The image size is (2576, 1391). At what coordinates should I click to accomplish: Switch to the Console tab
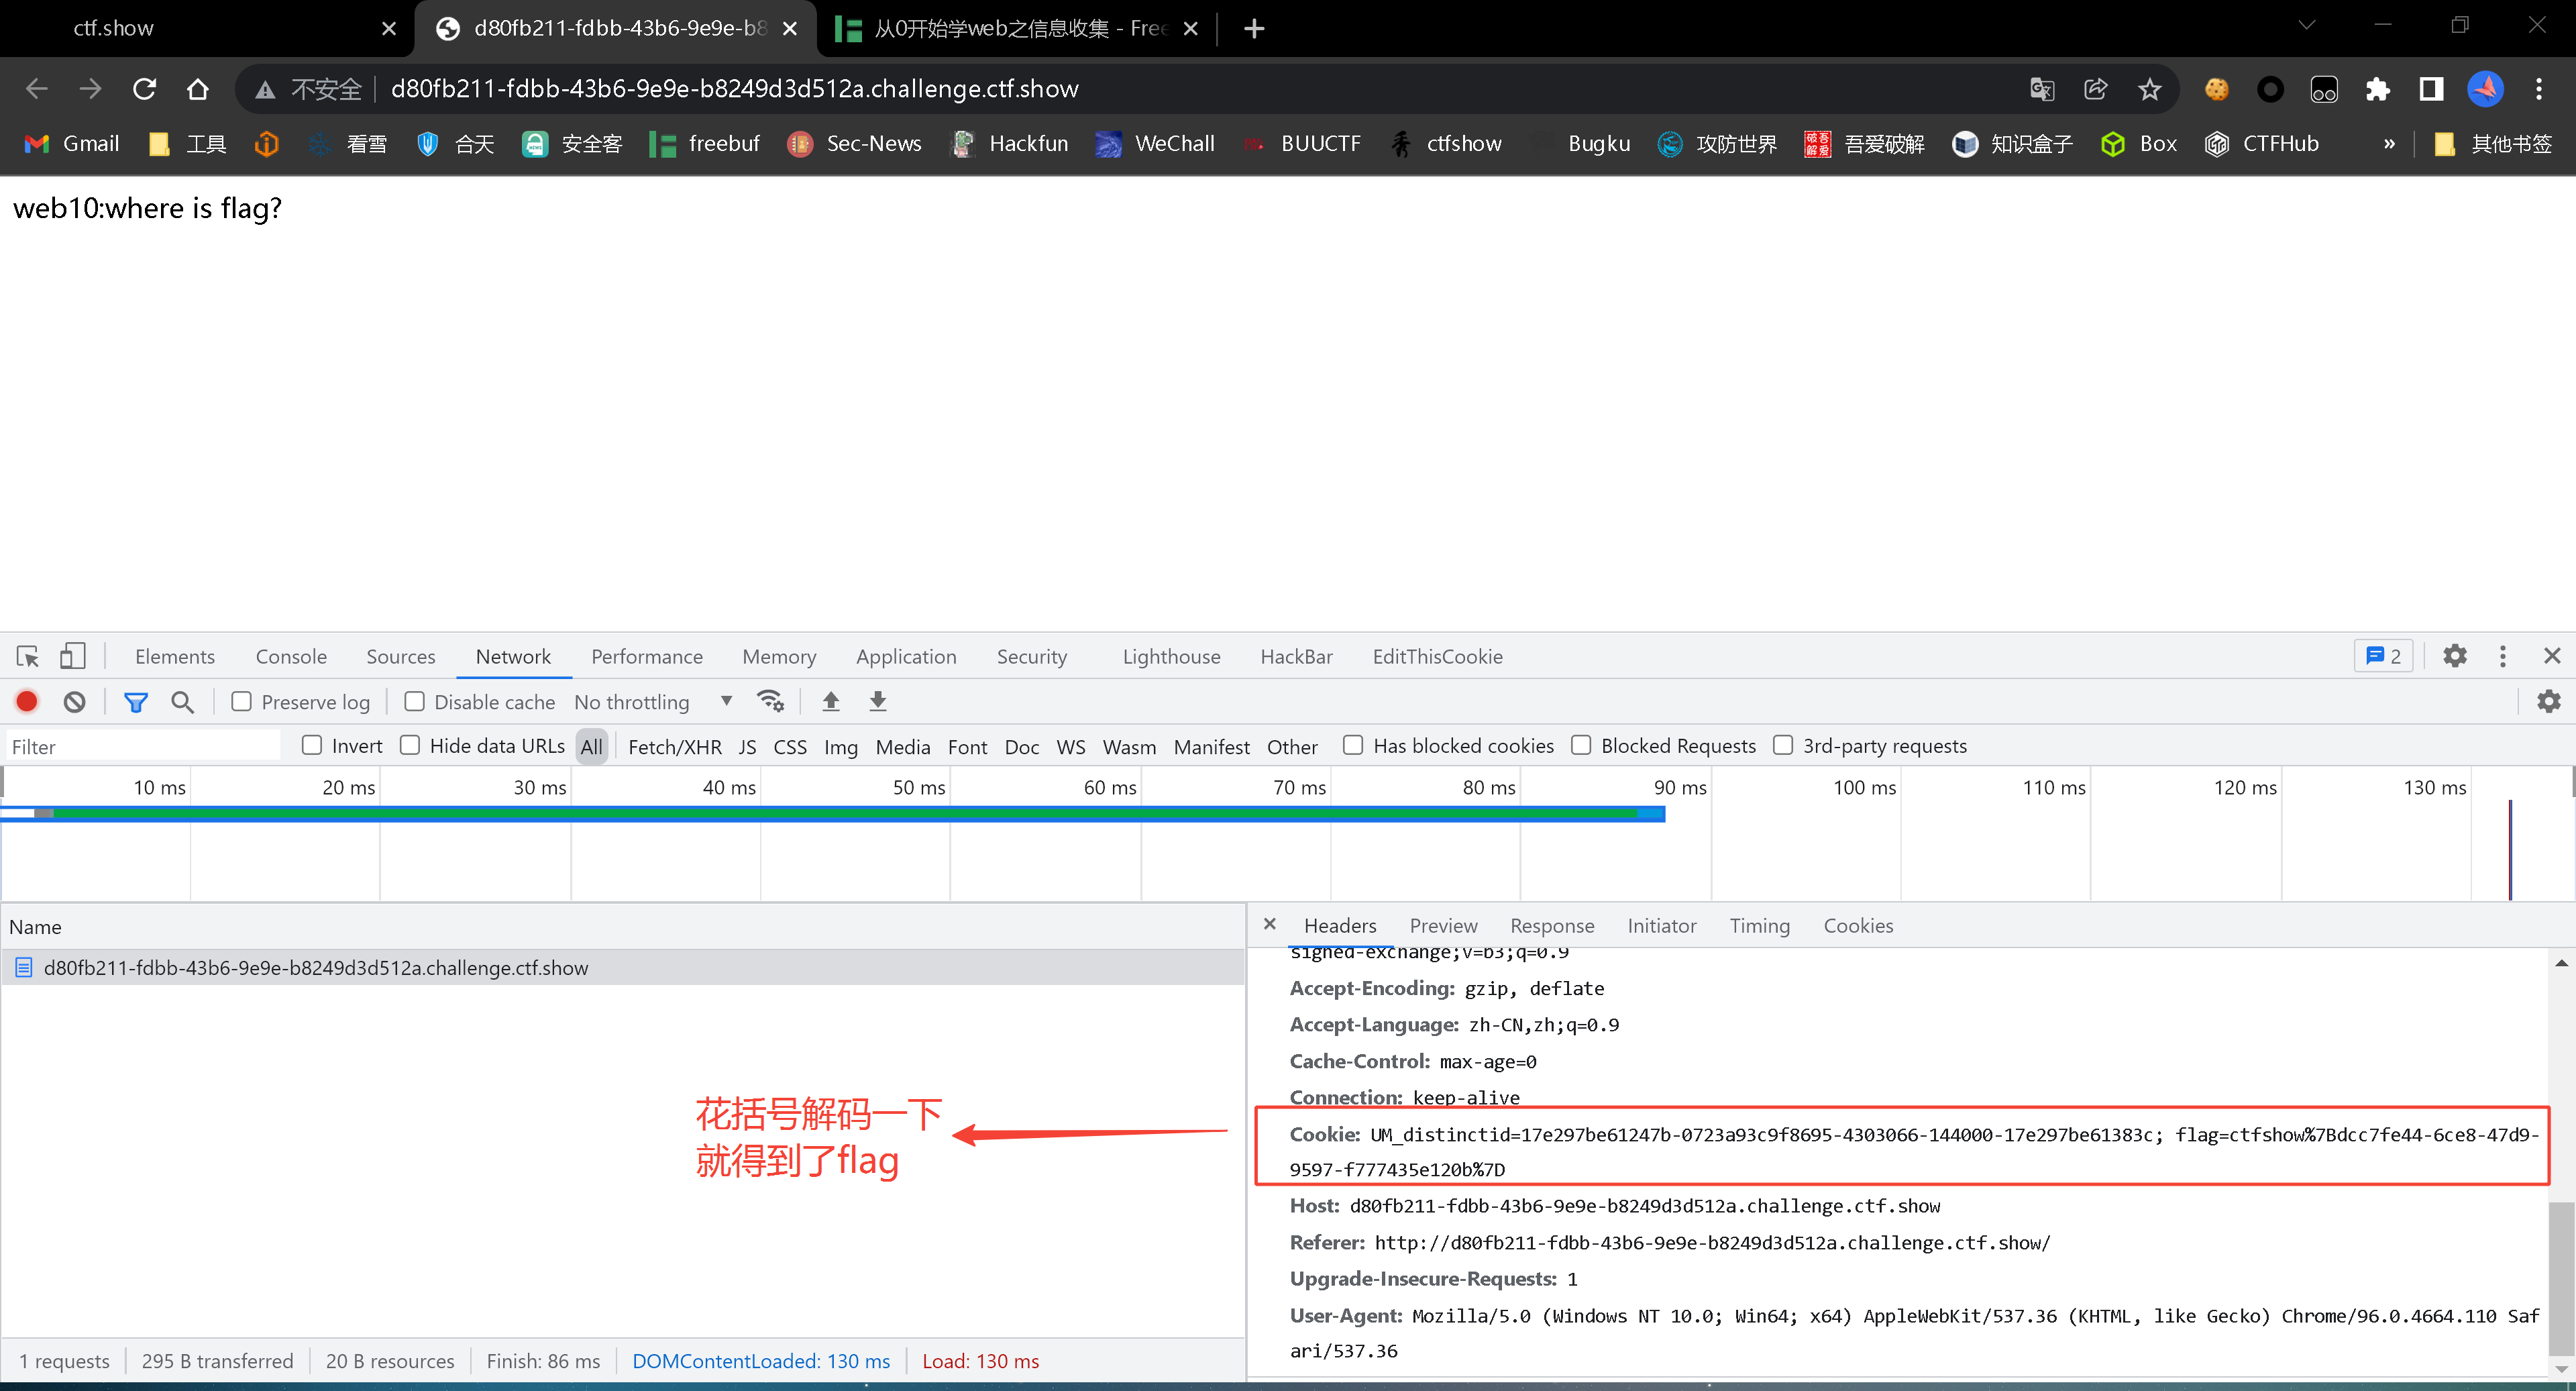[x=291, y=656]
